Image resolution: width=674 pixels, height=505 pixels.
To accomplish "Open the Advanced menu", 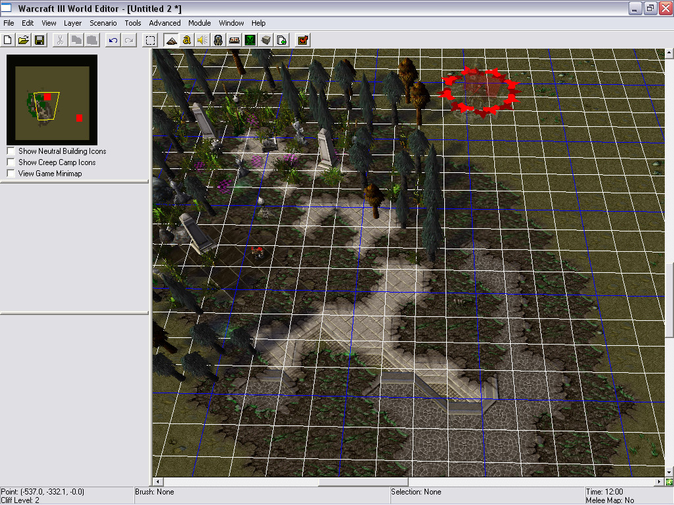I will [x=165, y=23].
